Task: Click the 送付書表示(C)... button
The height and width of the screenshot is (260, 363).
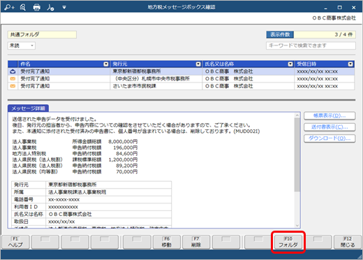Action: point(329,127)
